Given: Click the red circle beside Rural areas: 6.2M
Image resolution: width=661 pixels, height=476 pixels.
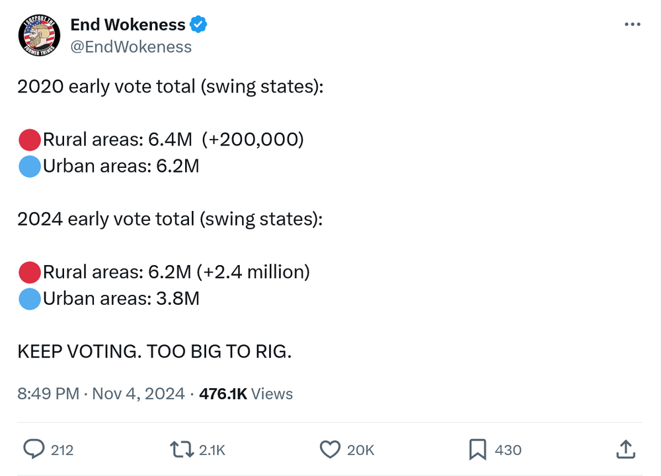Looking at the screenshot, I should coord(30,272).
